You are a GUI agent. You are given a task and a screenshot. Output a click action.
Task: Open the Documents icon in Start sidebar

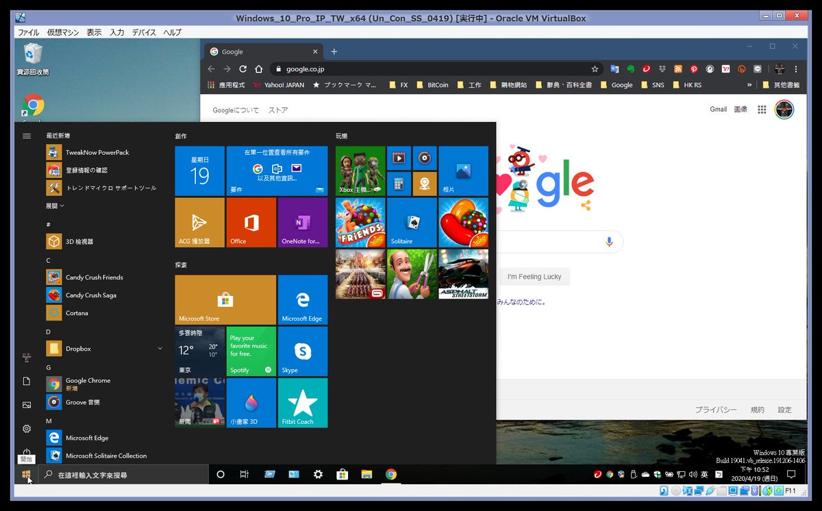click(x=27, y=381)
